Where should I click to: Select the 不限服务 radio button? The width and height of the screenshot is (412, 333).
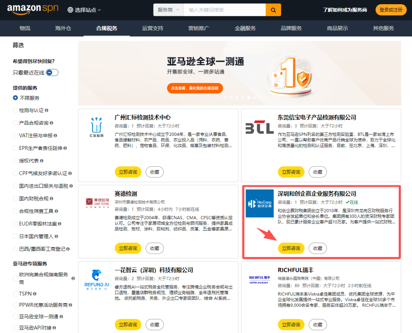click(x=16, y=98)
